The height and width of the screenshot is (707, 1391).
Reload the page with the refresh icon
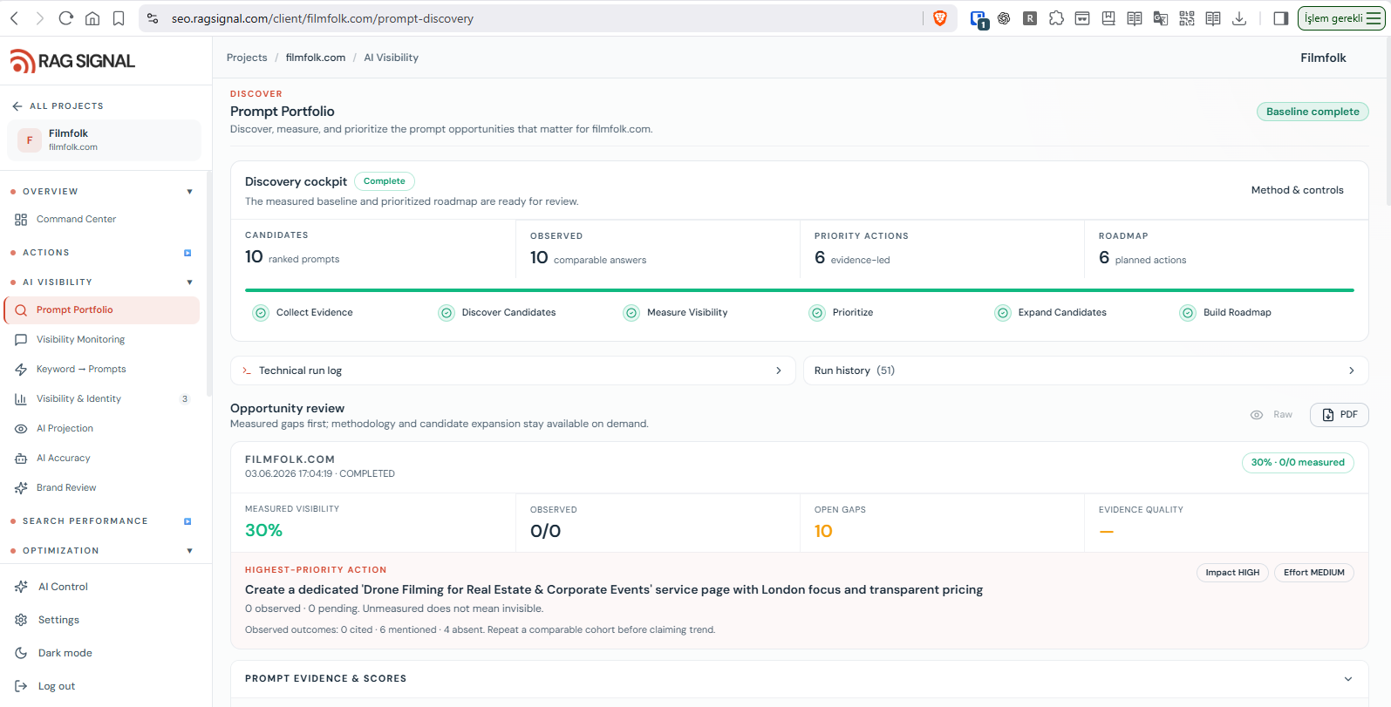[66, 18]
